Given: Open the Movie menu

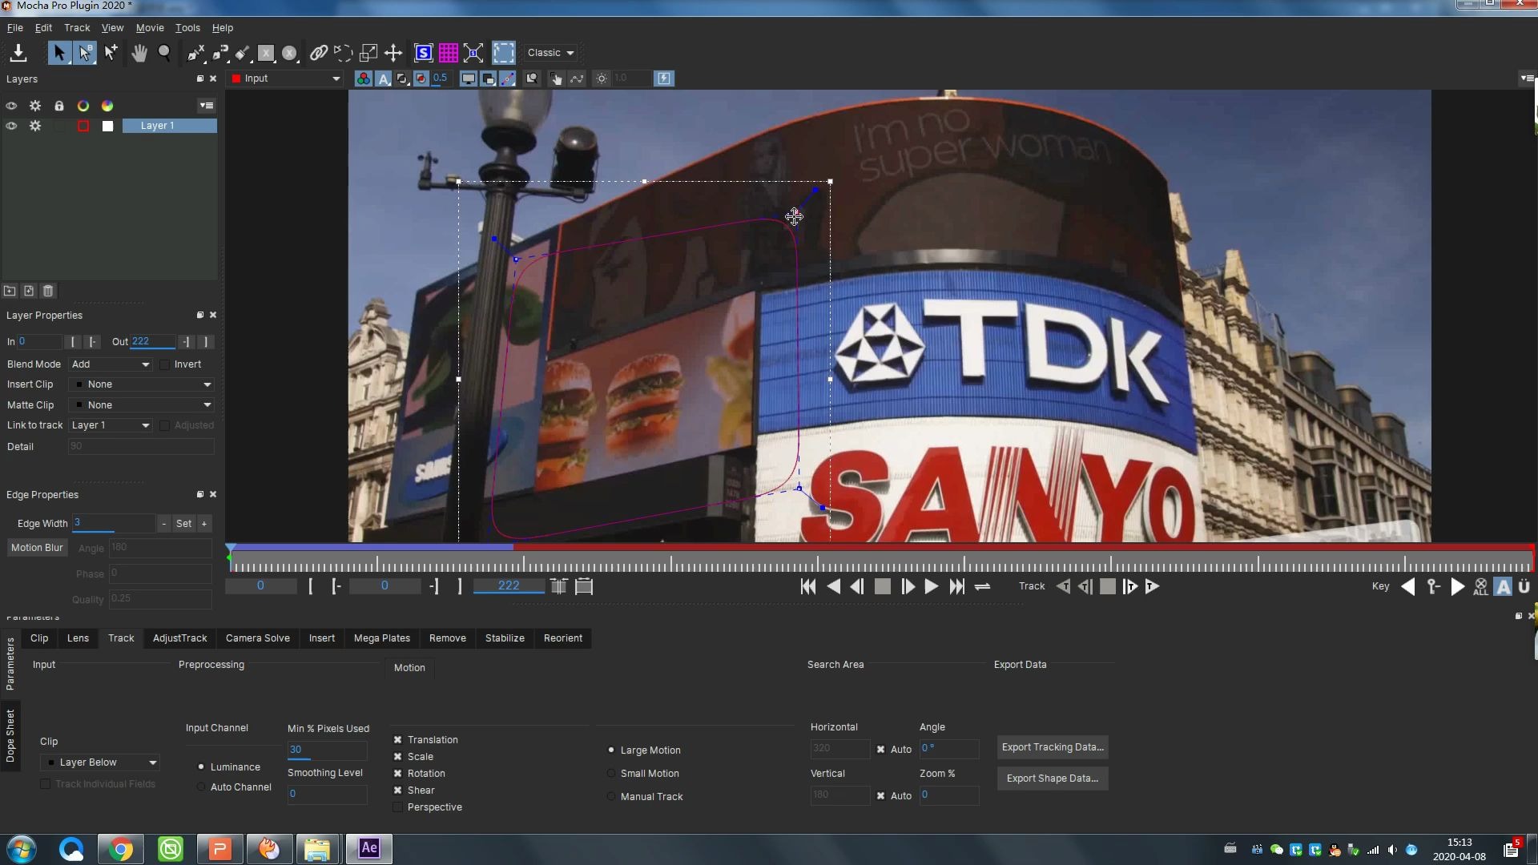Looking at the screenshot, I should pyautogui.click(x=149, y=27).
